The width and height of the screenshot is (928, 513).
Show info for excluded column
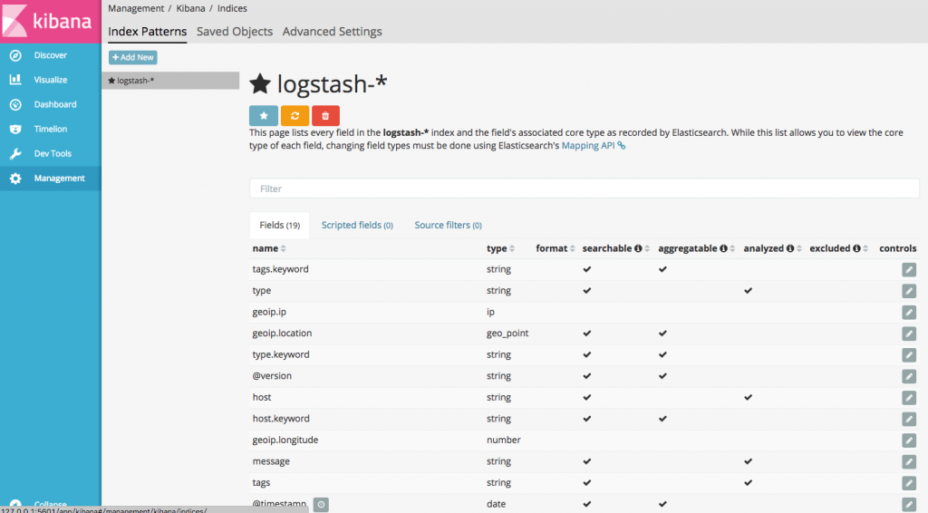[856, 248]
